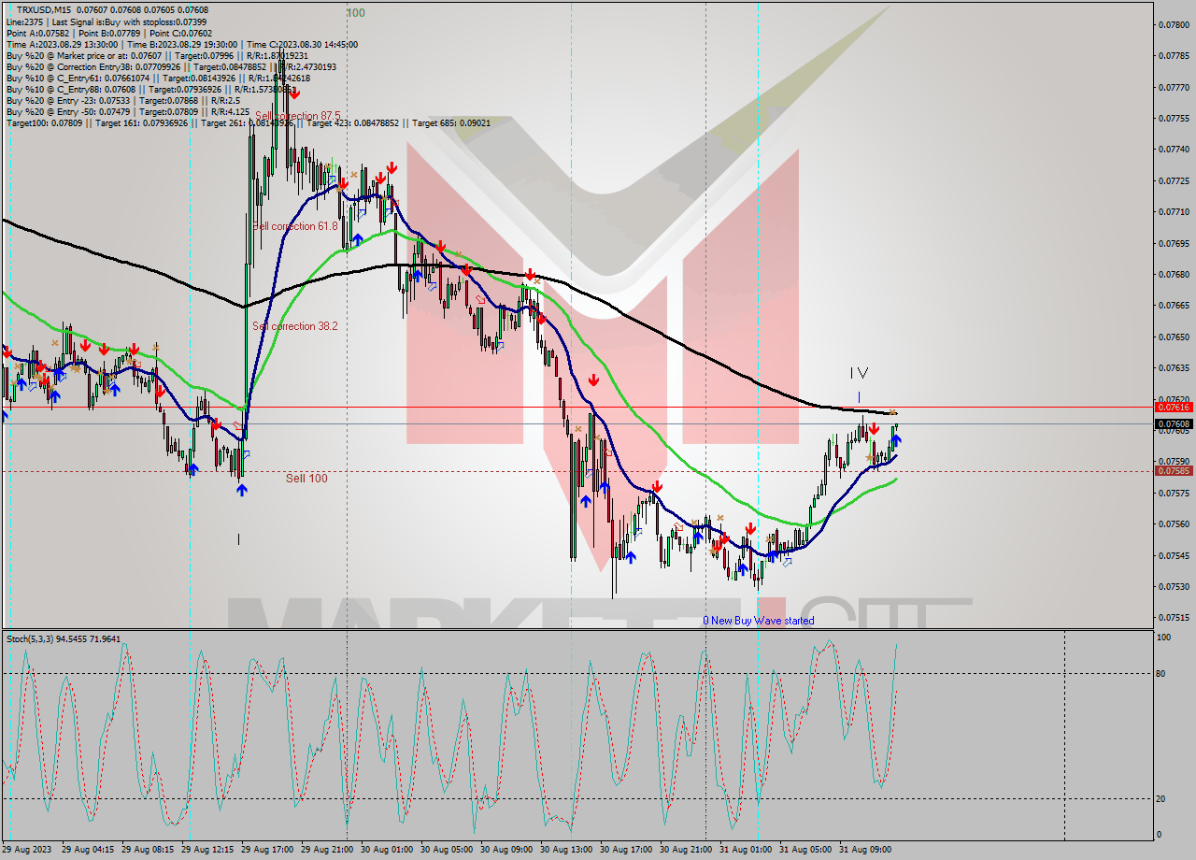Open the 100 overbought level marker at top
1196x860 pixels.
pyautogui.click(x=358, y=13)
